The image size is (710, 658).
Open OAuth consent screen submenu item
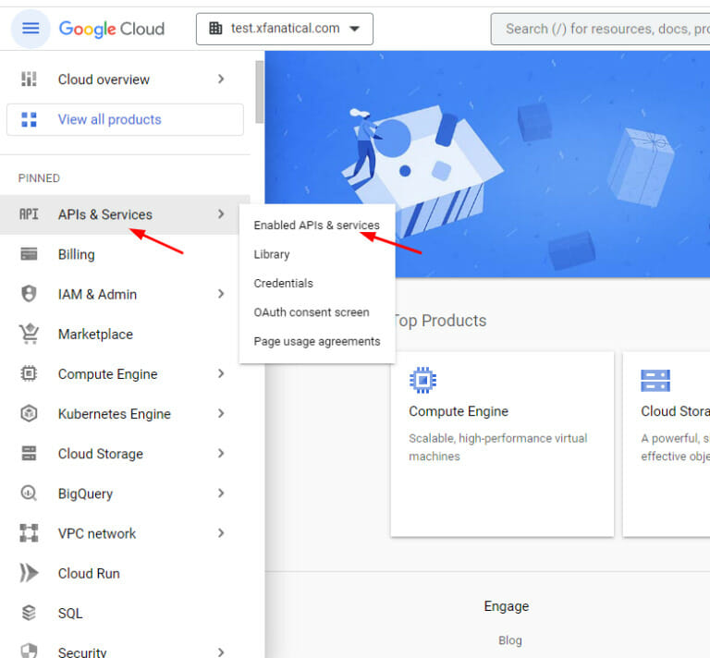[x=316, y=312]
